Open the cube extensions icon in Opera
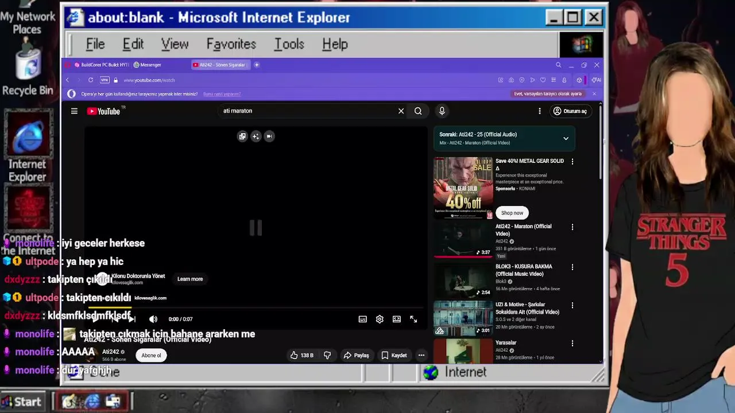 pyautogui.click(x=579, y=80)
